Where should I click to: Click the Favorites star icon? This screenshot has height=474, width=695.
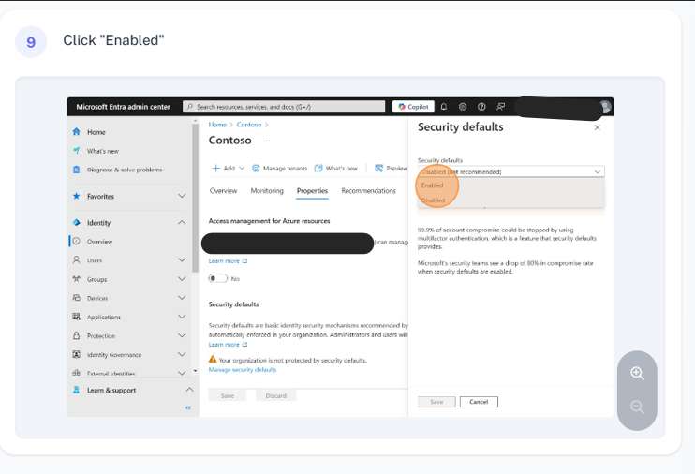coord(76,196)
